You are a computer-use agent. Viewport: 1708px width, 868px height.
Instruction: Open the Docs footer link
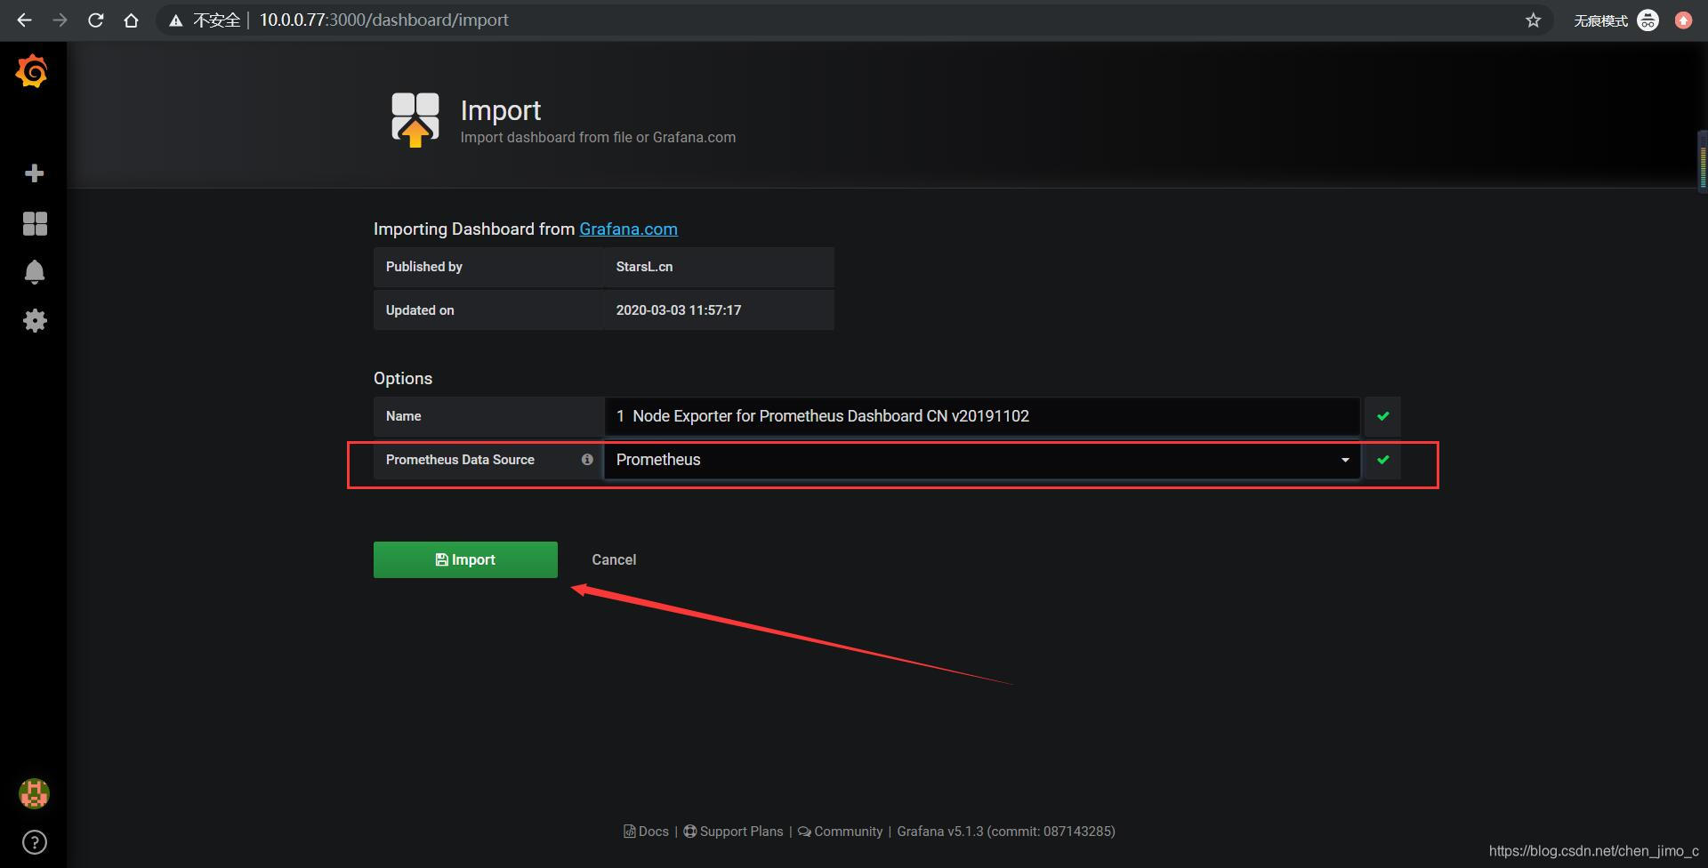tap(647, 832)
